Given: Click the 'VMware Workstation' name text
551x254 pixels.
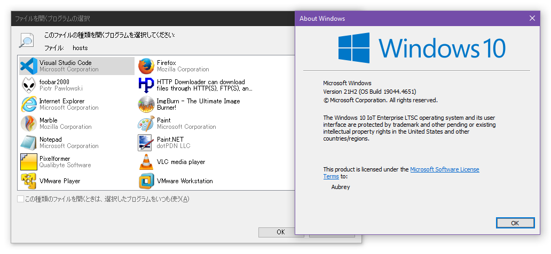Looking at the screenshot, I should (x=185, y=181).
